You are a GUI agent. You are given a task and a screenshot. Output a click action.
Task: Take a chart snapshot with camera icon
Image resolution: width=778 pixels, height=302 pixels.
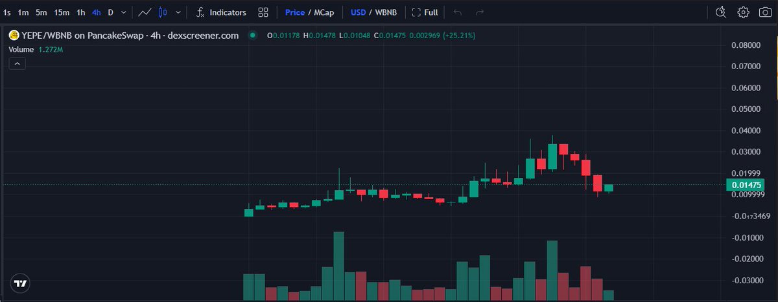[x=766, y=12]
